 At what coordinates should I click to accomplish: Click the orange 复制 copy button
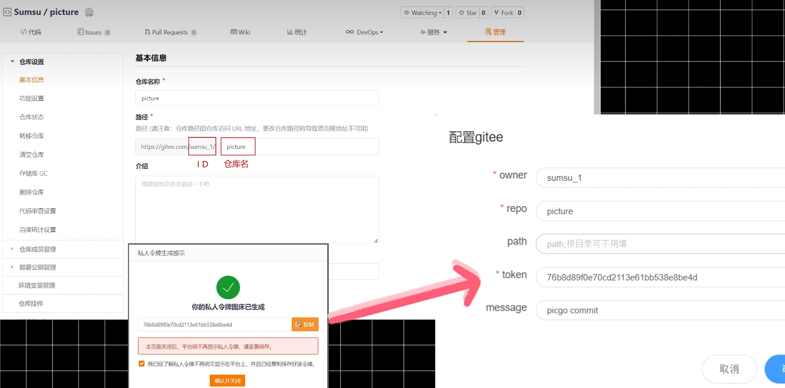pyautogui.click(x=305, y=325)
